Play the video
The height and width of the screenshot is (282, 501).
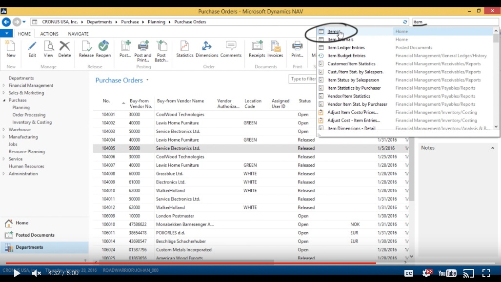pos(17,273)
